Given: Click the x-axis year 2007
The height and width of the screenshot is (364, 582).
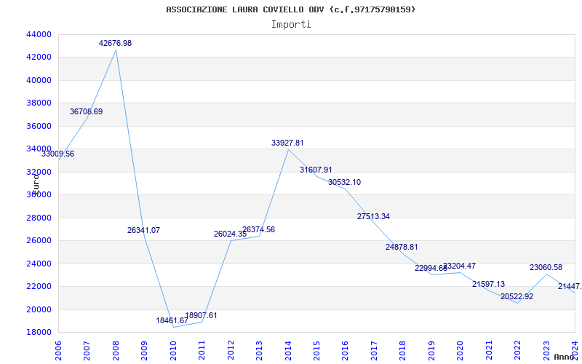Looking at the screenshot, I should (87, 351).
